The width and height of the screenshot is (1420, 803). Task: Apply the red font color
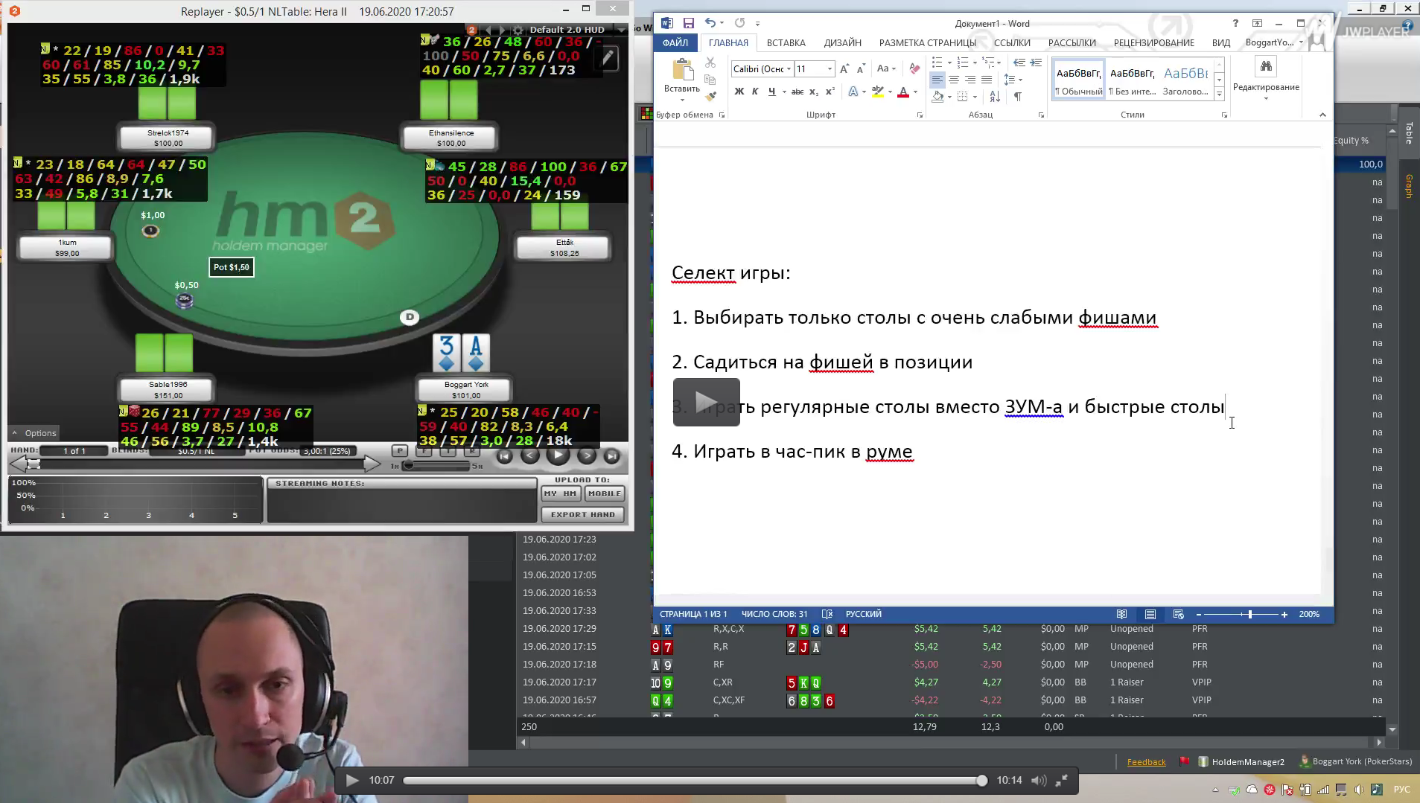[903, 92]
